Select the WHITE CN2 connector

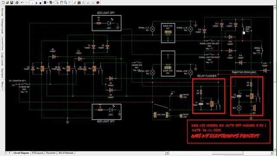181,96
